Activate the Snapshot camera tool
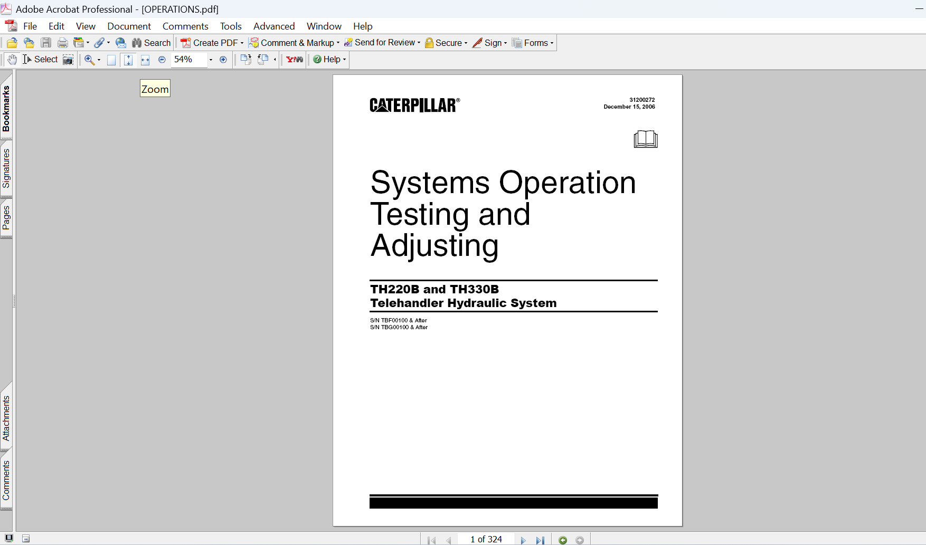This screenshot has width=926, height=545. [68, 60]
